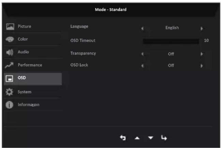Click the English language value
This screenshot has height=148, width=221.
(x=172, y=28)
